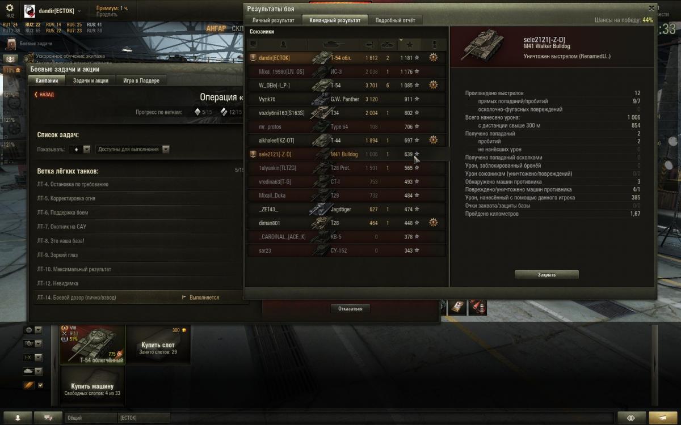Sort team results by player name column

tap(283, 44)
